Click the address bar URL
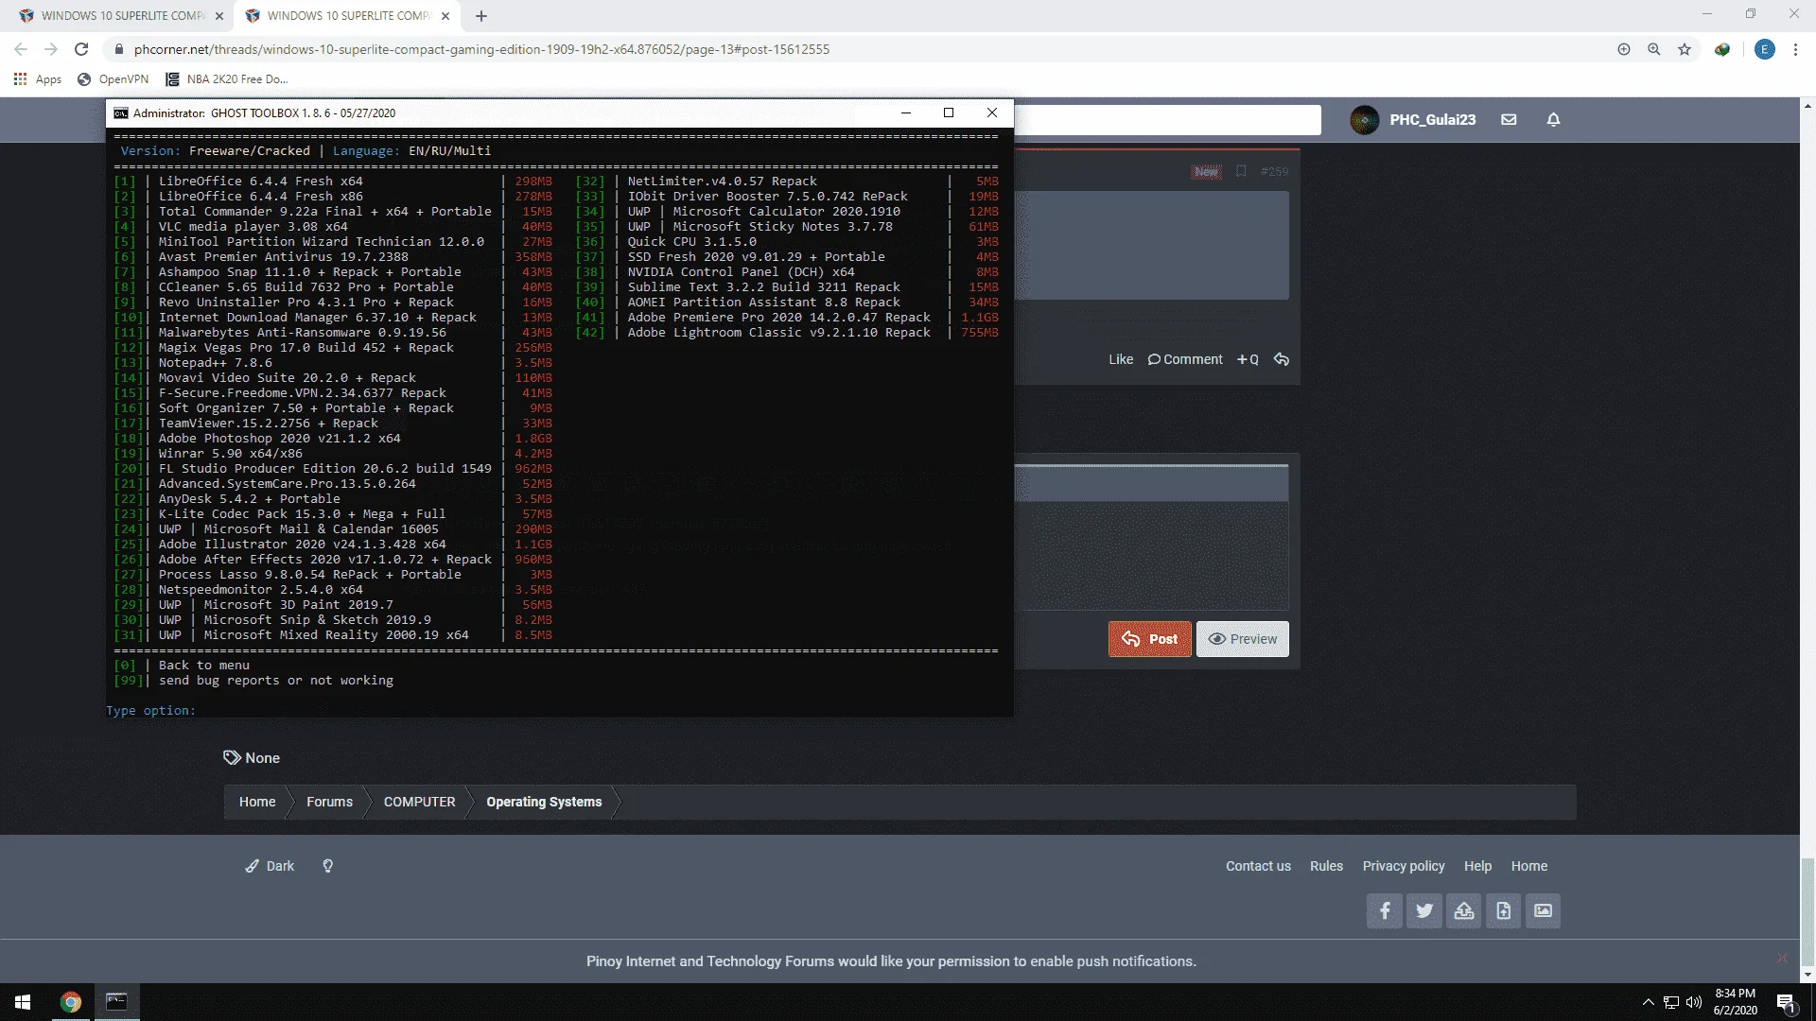Image resolution: width=1816 pixels, height=1021 pixels. 481,49
